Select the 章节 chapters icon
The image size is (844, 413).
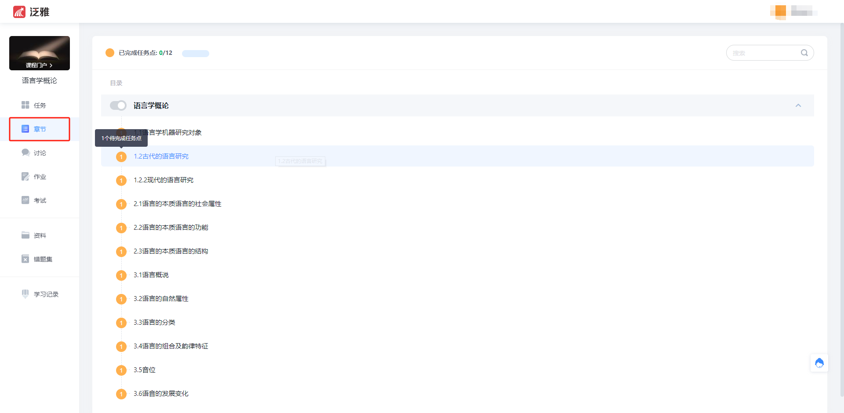(x=25, y=129)
